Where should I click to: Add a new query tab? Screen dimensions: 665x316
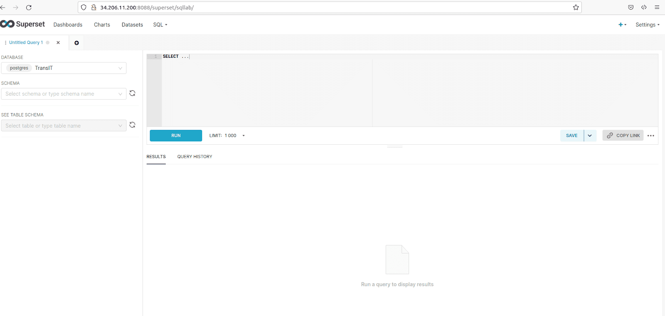[x=76, y=43]
